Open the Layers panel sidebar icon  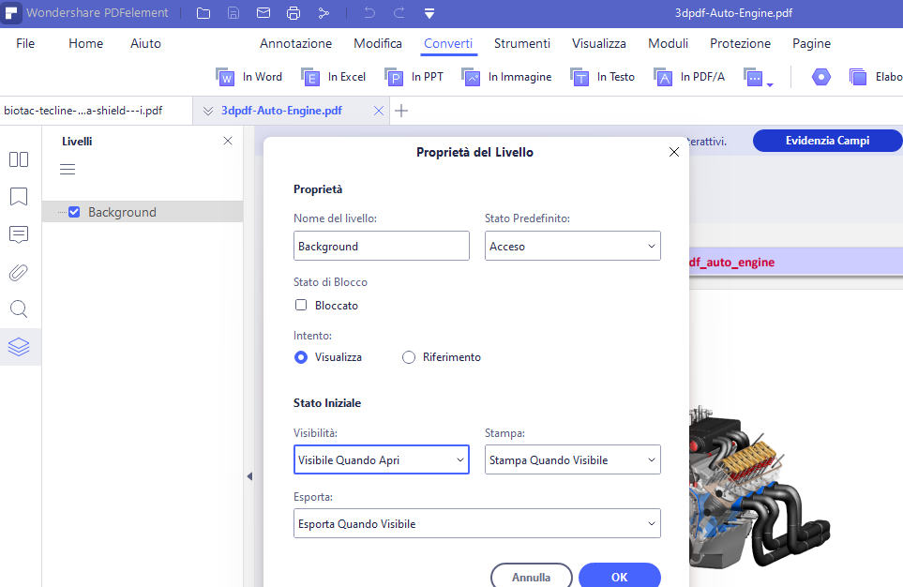[x=19, y=347]
